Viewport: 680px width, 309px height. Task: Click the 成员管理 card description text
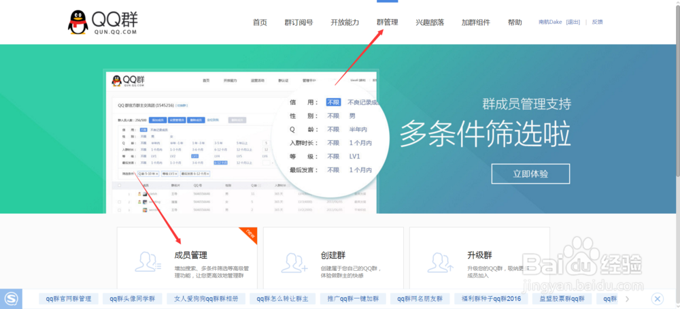click(x=211, y=272)
